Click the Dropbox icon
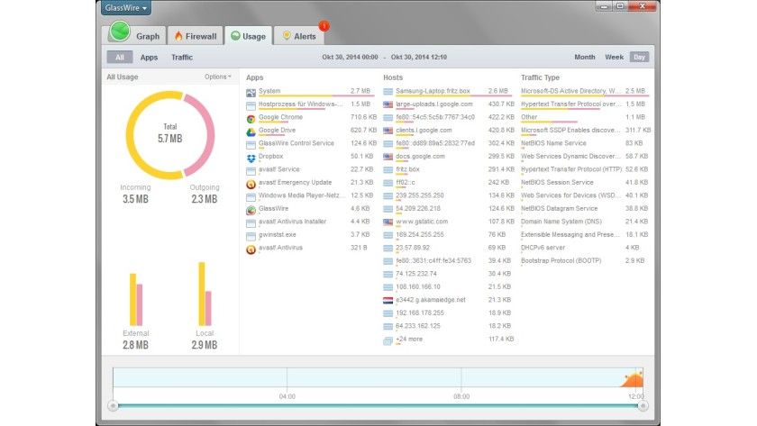 (x=251, y=158)
